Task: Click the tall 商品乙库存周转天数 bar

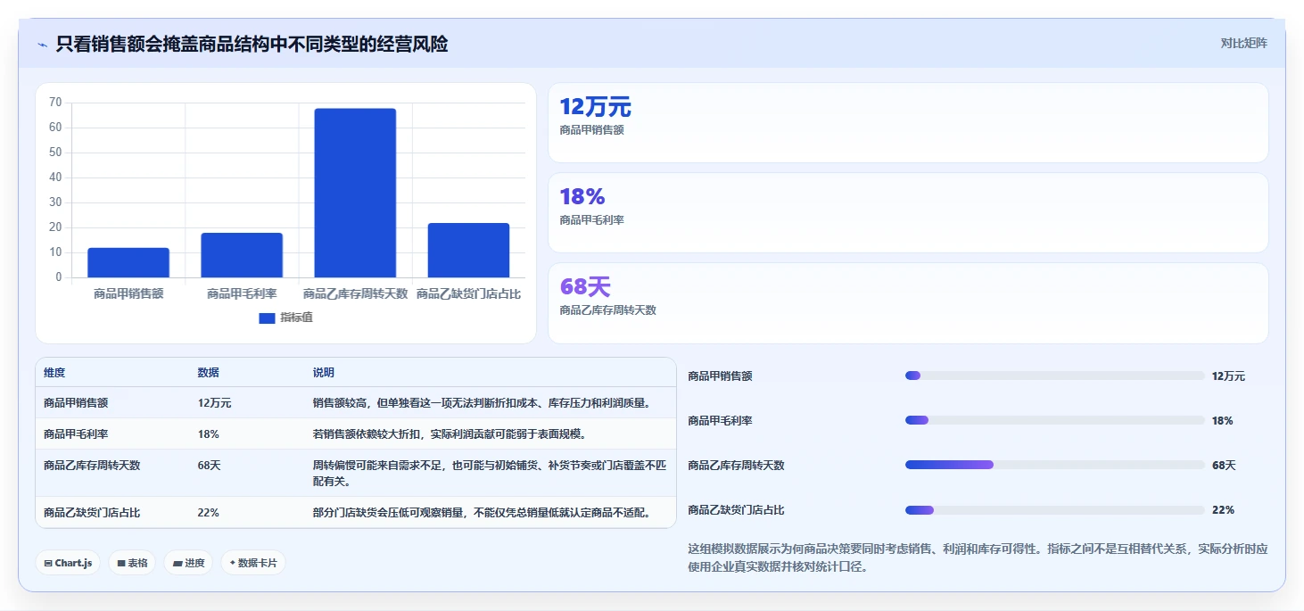Action: tap(355, 193)
